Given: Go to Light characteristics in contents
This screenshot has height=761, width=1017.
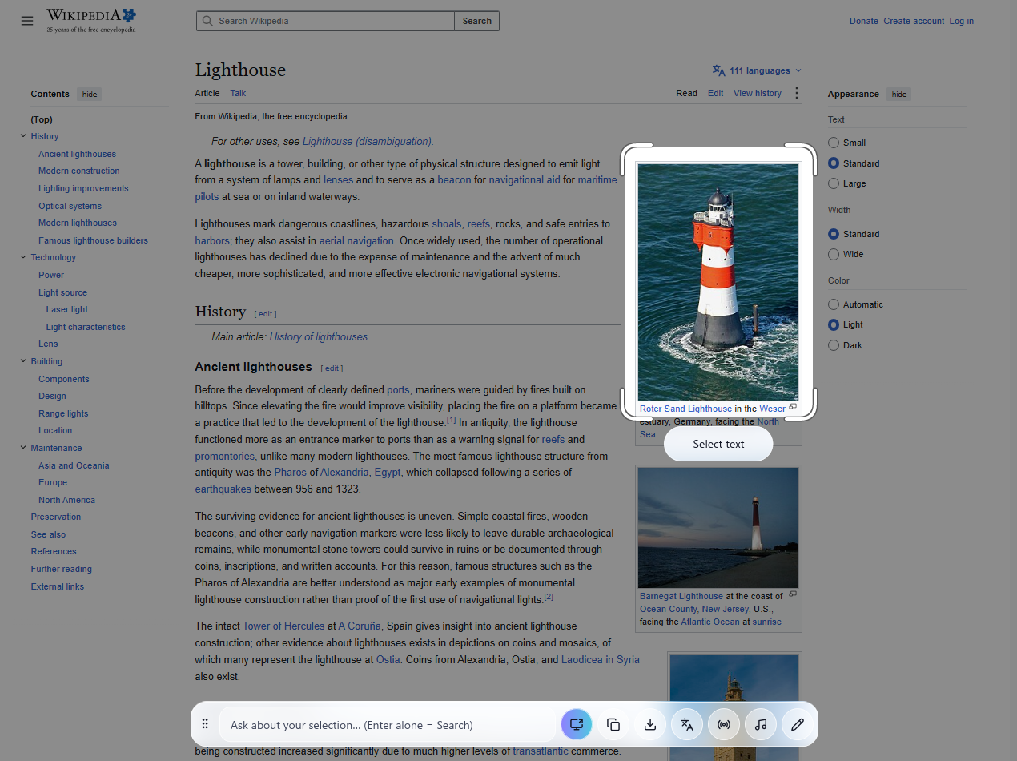Looking at the screenshot, I should (86, 327).
